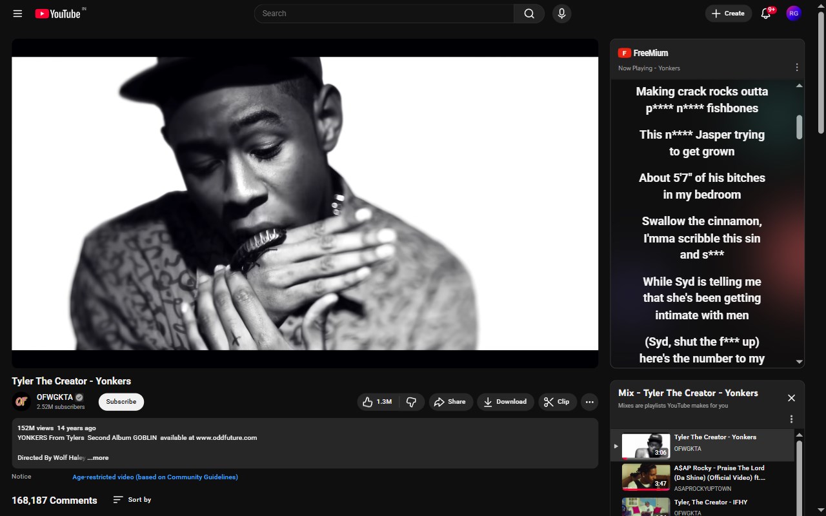Open the comments Sort by menu
The image size is (826, 516).
(132, 500)
